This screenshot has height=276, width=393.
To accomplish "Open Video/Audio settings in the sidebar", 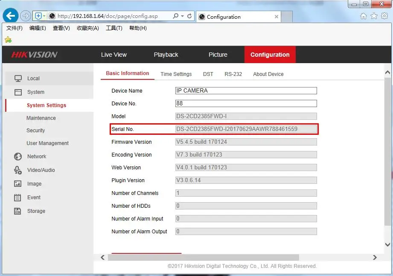I will tap(41, 170).
